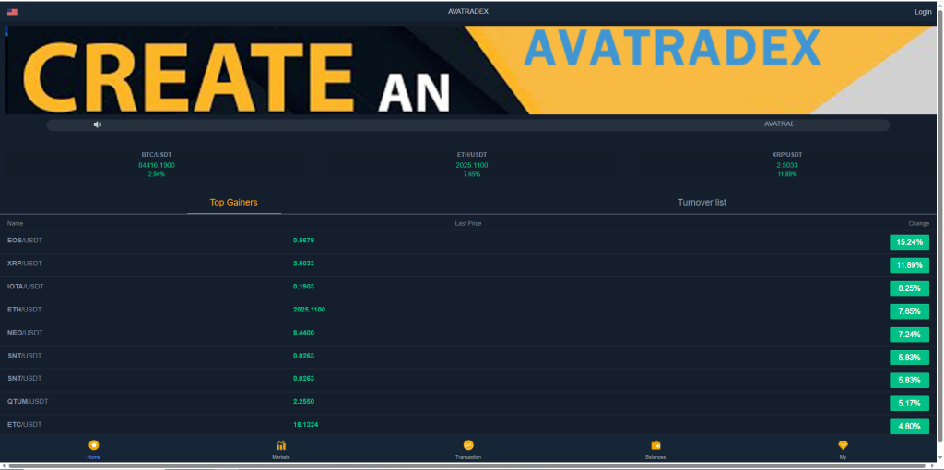Click the Name column header

(15, 223)
